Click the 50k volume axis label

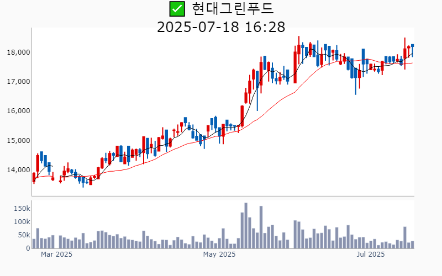click(x=24, y=235)
